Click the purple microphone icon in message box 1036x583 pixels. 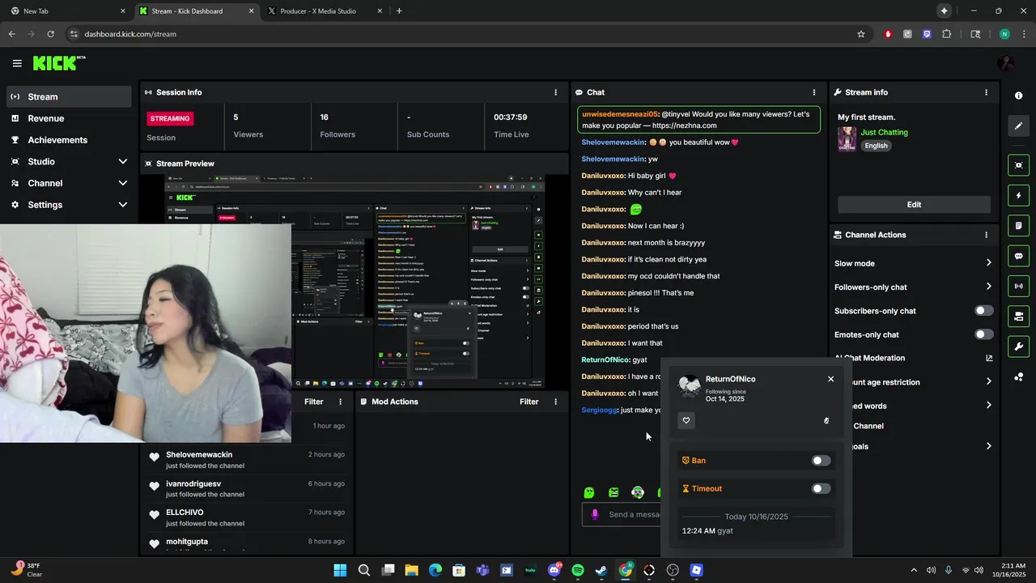(595, 514)
